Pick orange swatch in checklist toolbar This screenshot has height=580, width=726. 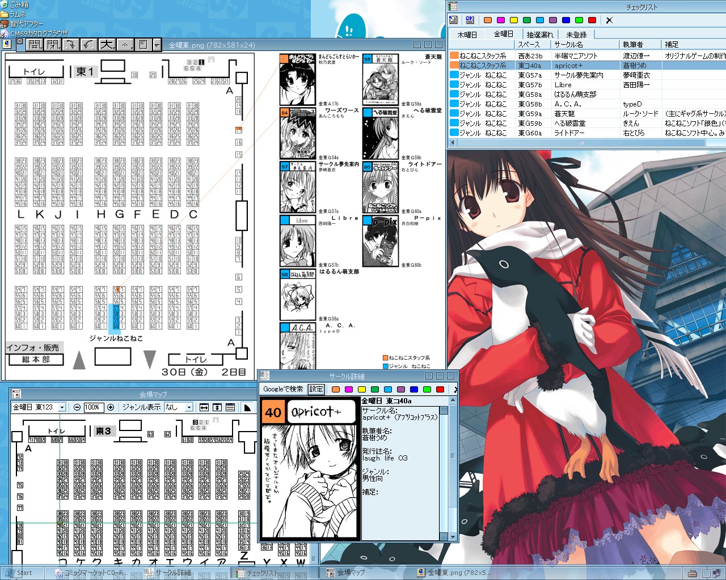488,20
